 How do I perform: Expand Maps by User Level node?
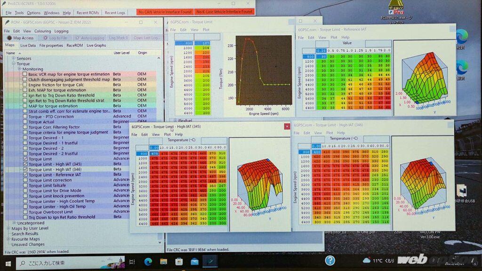click(x=8, y=228)
